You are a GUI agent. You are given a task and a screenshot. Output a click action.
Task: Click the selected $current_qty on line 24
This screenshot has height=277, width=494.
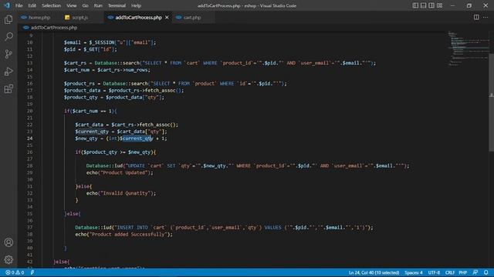pyautogui.click(x=137, y=138)
